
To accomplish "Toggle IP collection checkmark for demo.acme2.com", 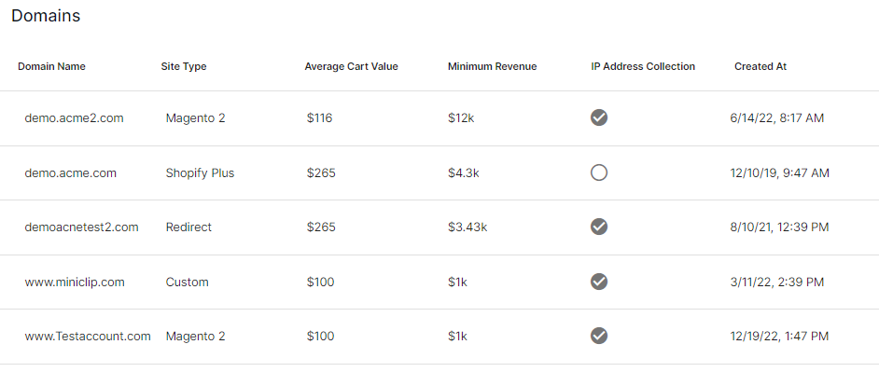I will [599, 117].
